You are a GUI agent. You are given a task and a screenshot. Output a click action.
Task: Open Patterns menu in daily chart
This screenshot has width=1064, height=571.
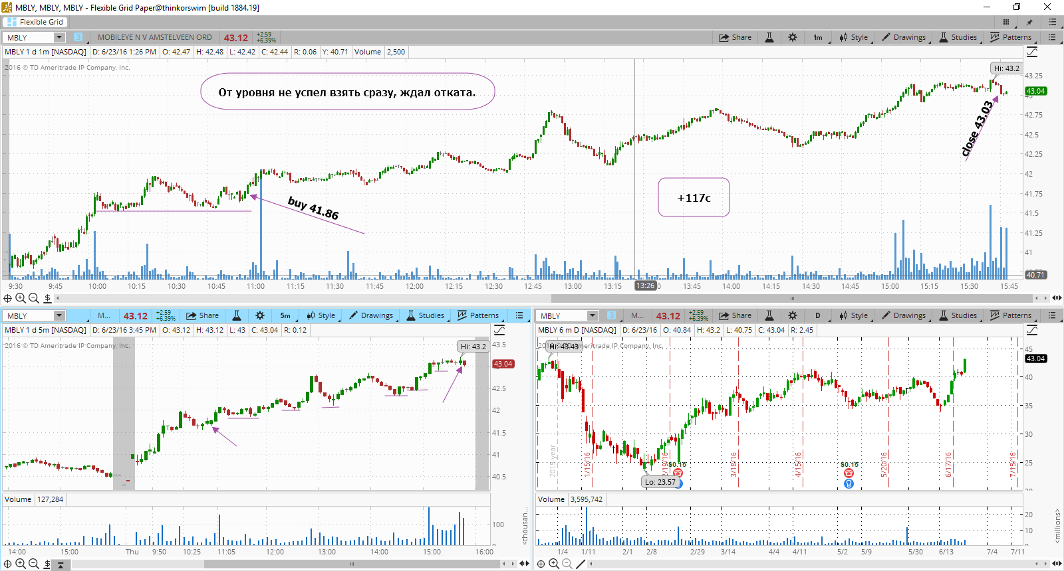pos(1011,315)
